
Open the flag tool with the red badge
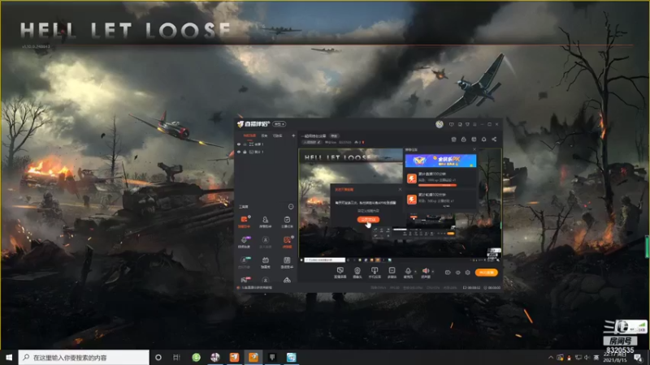tap(244, 280)
